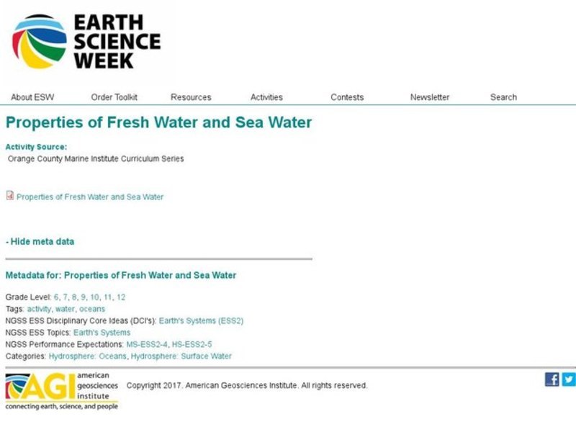Screen dimensions: 576x432
Task: Click the PDF file icon next to activity title
Action: [9, 197]
